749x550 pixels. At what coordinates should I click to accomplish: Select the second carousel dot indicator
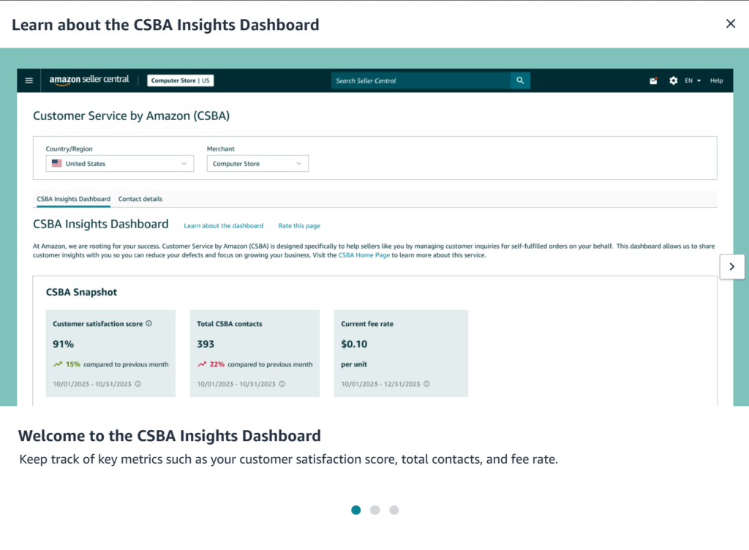coord(375,510)
